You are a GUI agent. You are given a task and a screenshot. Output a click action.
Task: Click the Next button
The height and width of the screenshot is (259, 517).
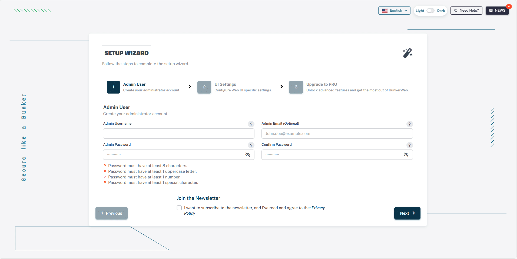coord(407,213)
